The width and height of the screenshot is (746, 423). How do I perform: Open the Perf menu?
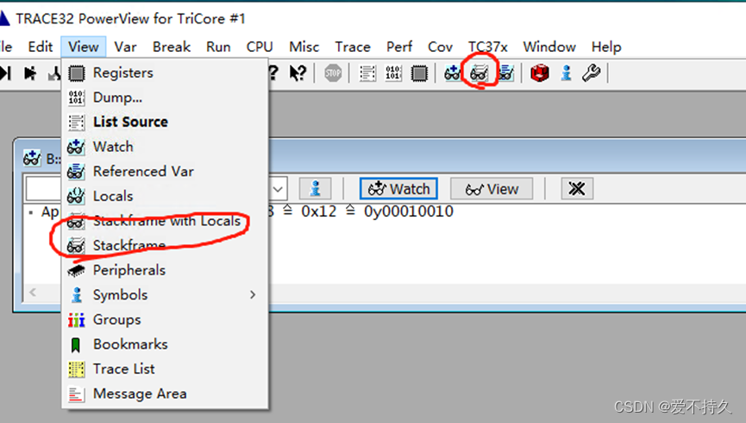[x=399, y=47]
